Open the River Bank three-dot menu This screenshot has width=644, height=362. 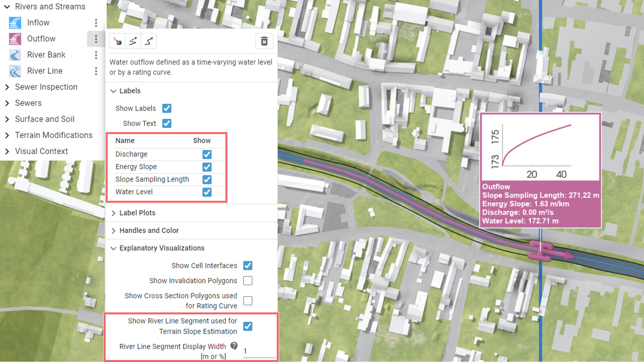click(96, 55)
